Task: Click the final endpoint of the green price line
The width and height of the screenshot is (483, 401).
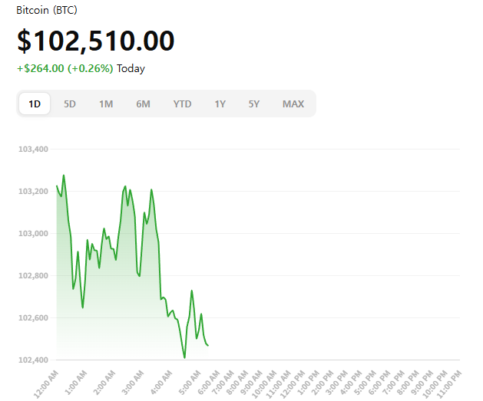Action: click(x=208, y=345)
